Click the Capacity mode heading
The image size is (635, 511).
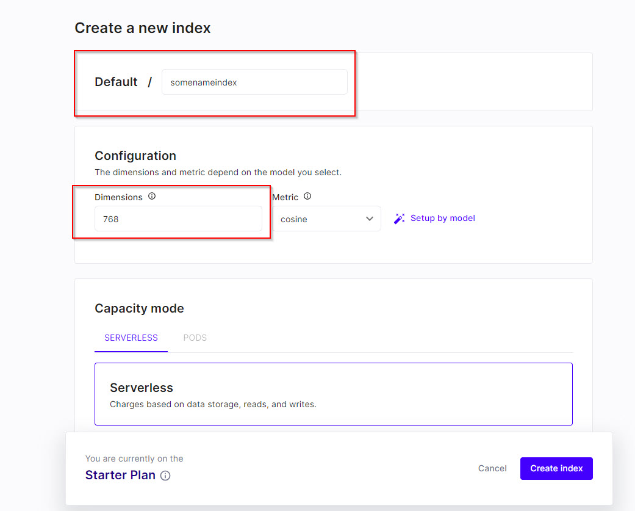(139, 308)
